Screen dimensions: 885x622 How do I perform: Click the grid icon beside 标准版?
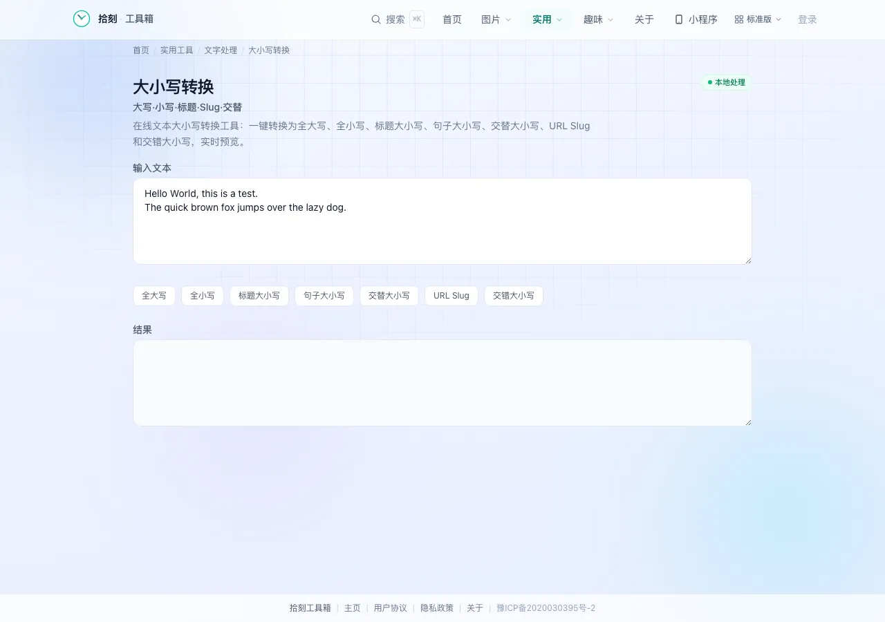739,19
